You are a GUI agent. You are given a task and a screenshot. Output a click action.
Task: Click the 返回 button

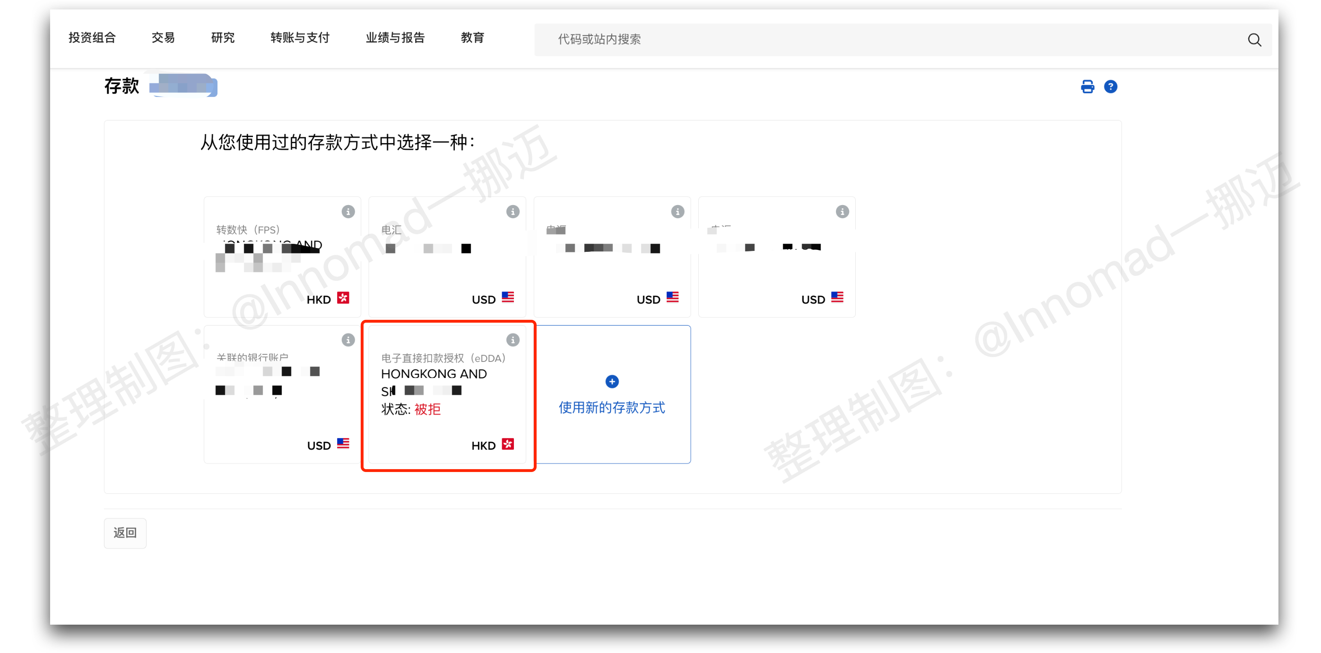coord(125,533)
